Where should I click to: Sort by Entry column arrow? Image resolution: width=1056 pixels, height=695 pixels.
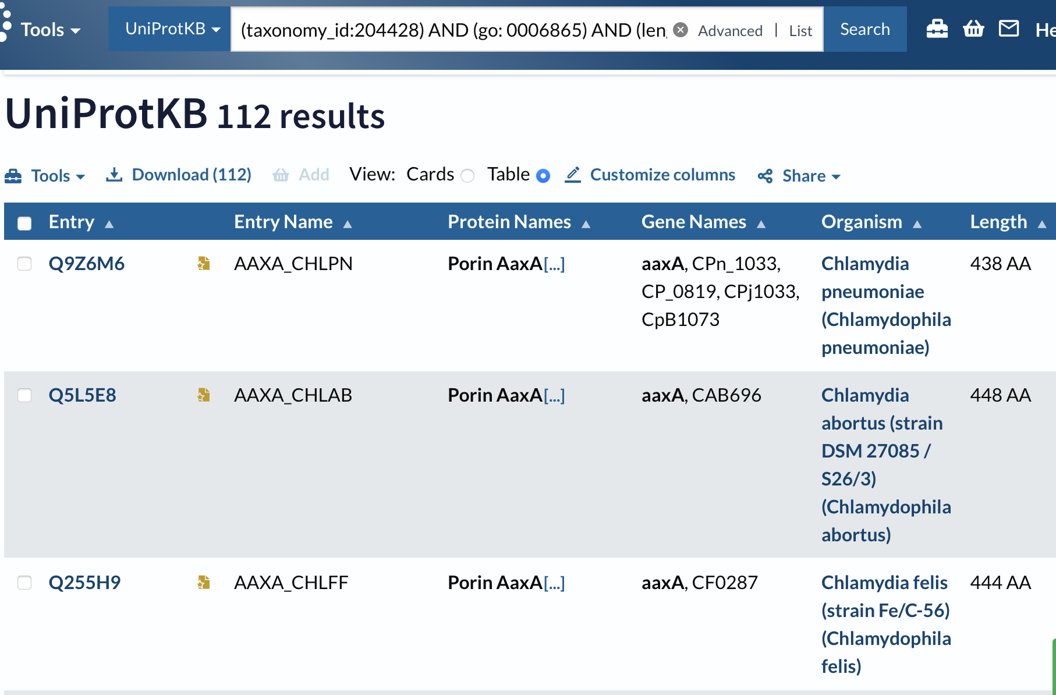[109, 224]
